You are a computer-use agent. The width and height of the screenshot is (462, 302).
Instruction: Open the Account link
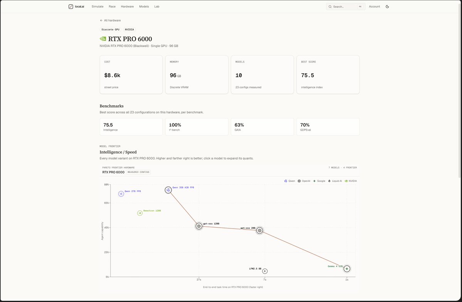(x=375, y=7)
